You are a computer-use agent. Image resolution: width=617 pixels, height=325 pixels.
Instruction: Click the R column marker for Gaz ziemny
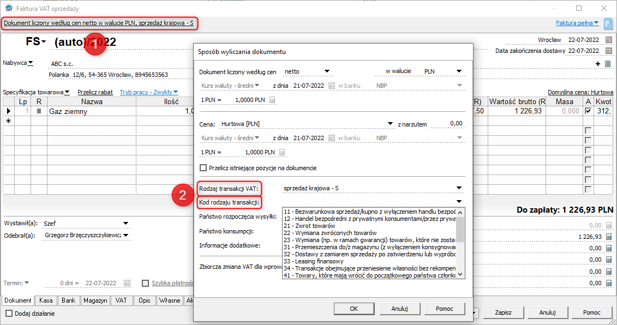point(39,111)
